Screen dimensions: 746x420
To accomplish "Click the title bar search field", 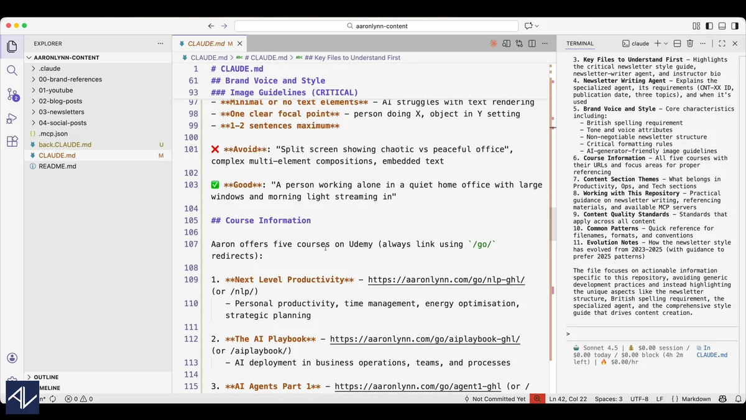I will point(376,26).
